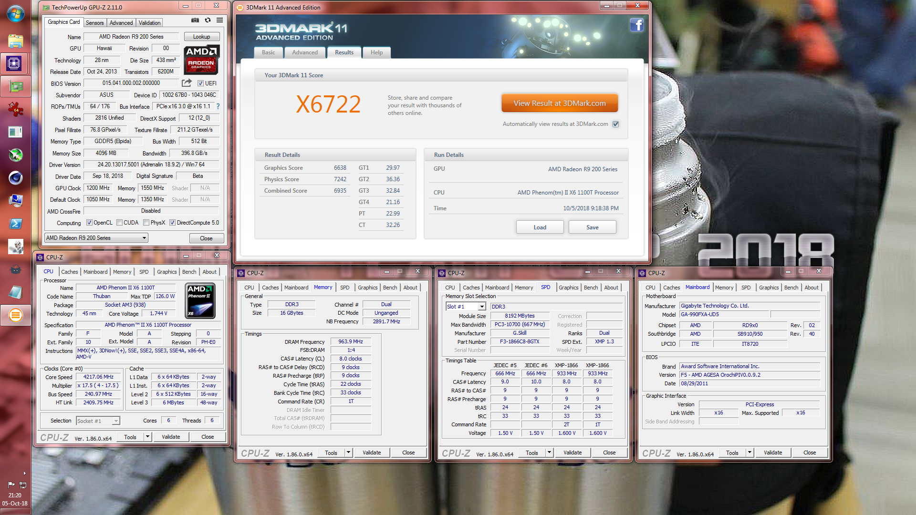Image resolution: width=916 pixels, height=515 pixels.
Task: Click the GA-990FXA-UD5 model field
Action: [x=724, y=314]
